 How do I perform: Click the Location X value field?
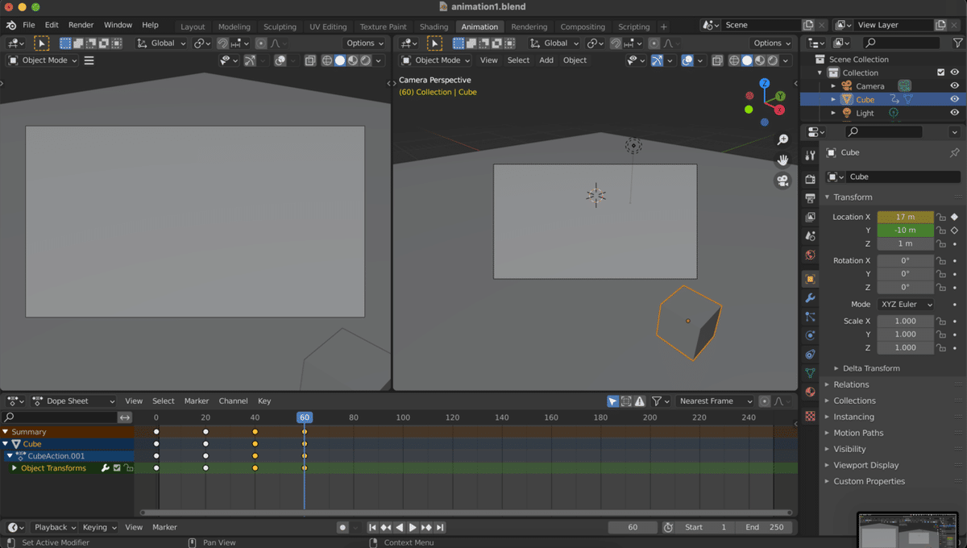click(x=905, y=217)
